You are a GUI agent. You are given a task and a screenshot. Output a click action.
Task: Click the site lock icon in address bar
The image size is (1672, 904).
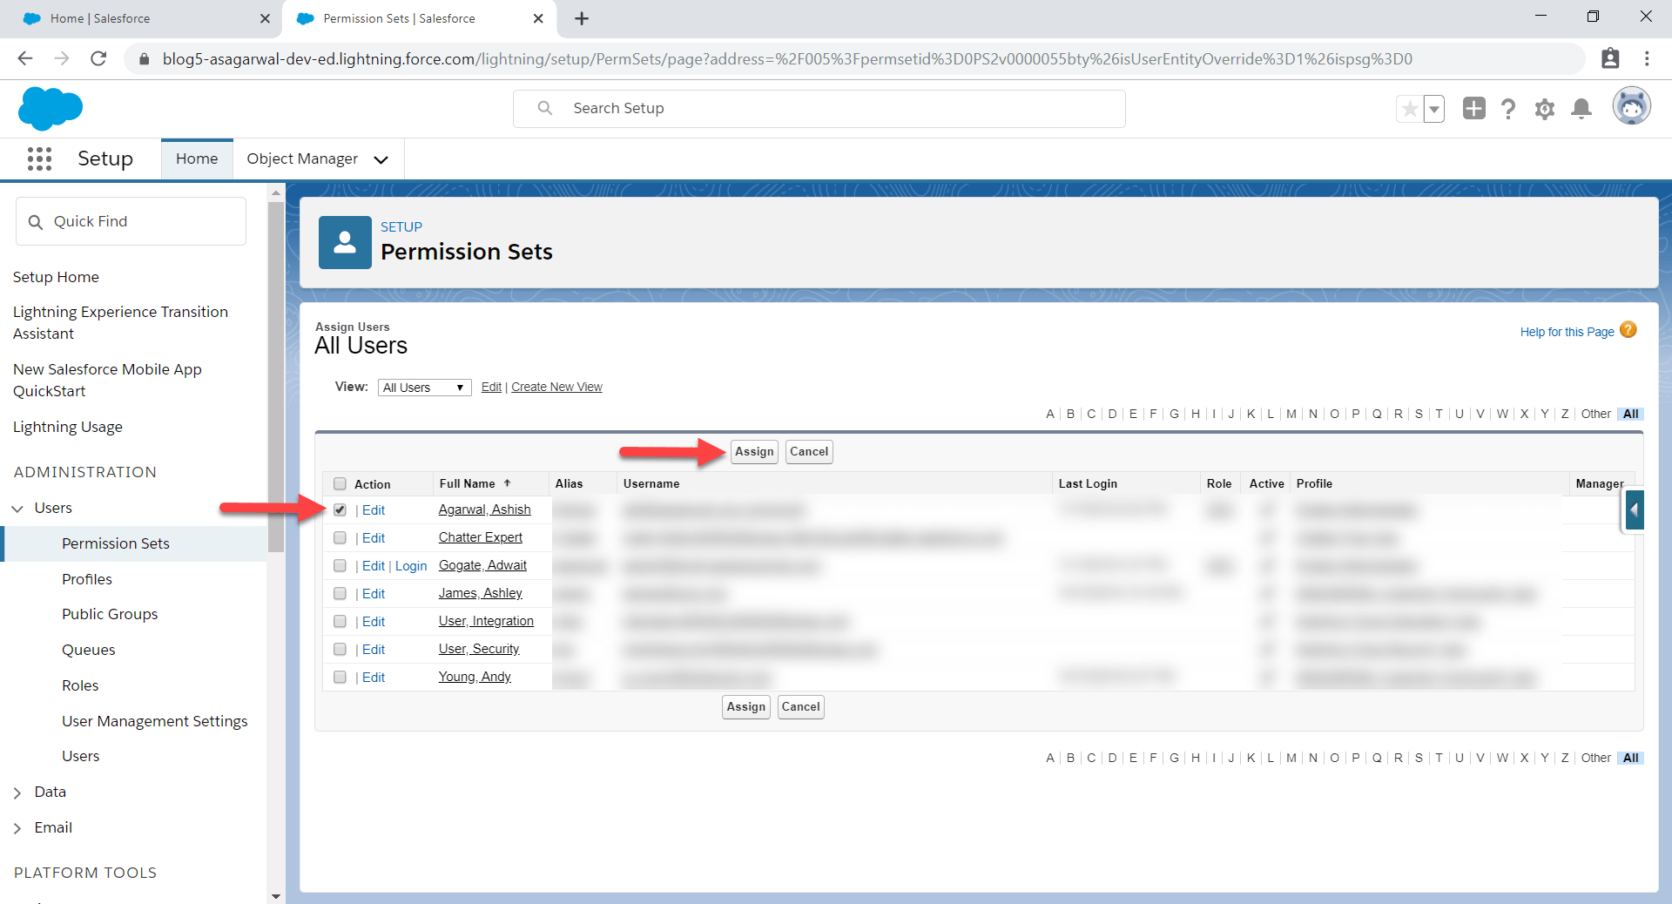[145, 59]
